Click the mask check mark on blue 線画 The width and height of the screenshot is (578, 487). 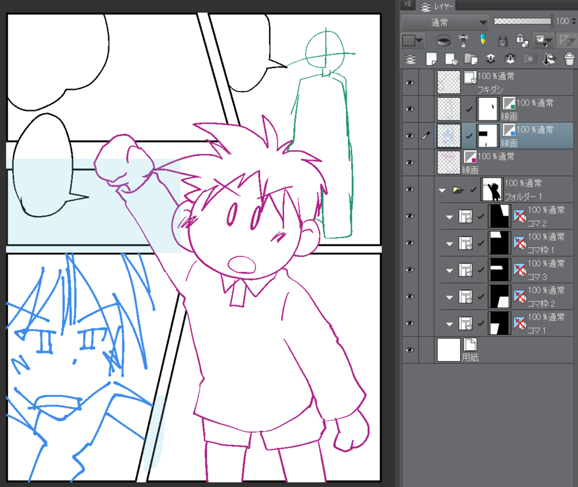coord(469,135)
